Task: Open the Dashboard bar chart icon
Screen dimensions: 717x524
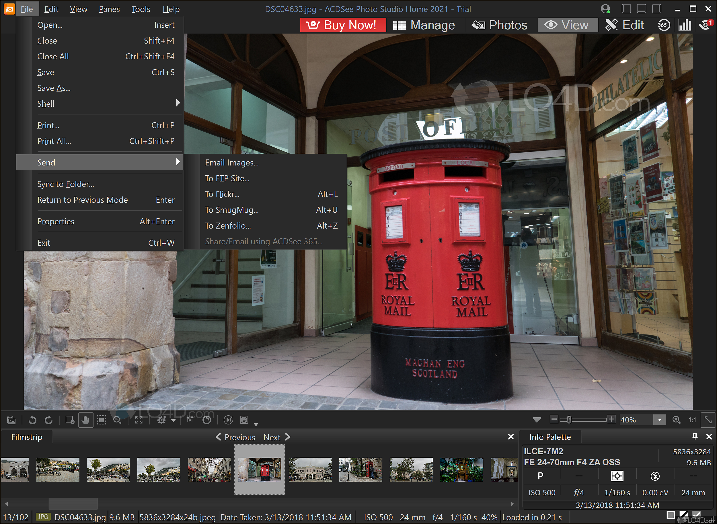Action: (685, 25)
